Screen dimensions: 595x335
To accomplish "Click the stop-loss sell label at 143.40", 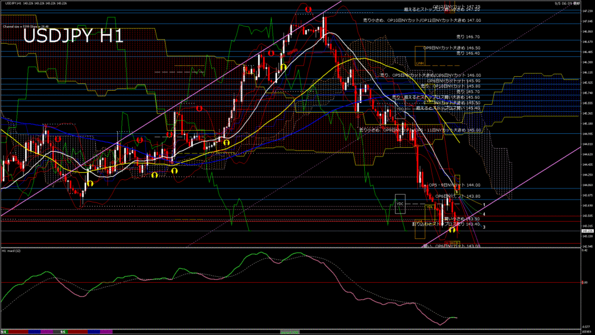I will click(x=446, y=224).
